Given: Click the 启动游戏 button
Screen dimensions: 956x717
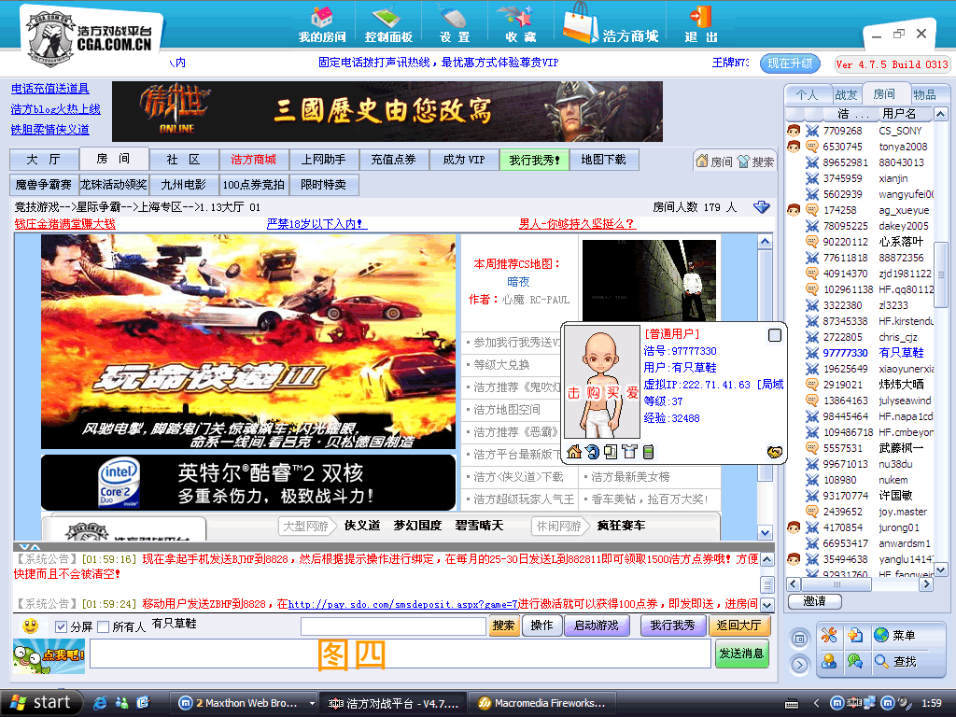Looking at the screenshot, I should point(597,626).
